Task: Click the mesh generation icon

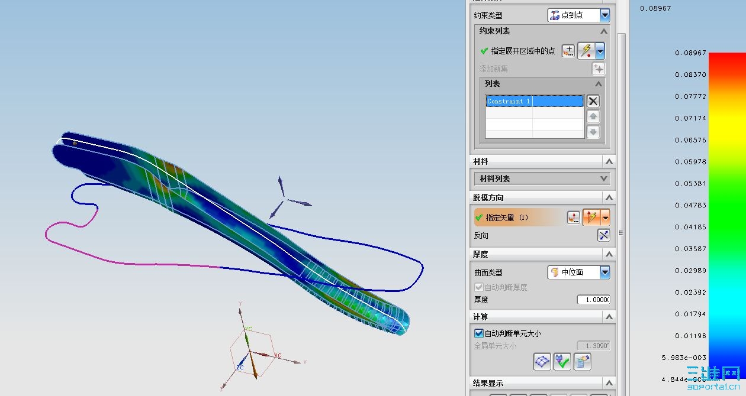Action: [542, 362]
